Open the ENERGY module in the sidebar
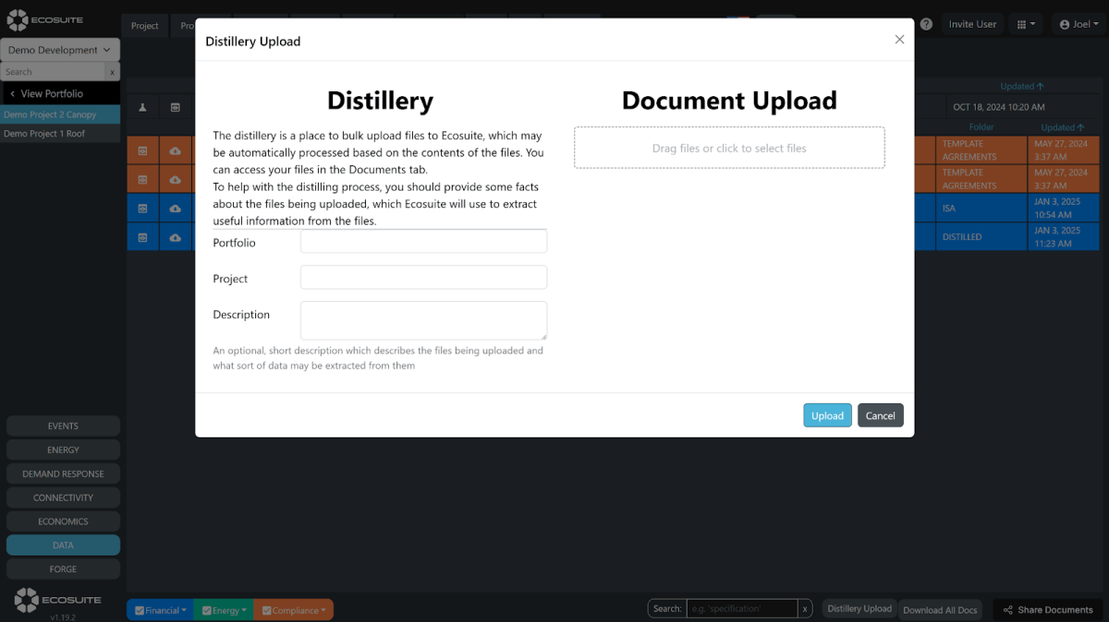Image resolution: width=1109 pixels, height=622 pixels. point(63,450)
